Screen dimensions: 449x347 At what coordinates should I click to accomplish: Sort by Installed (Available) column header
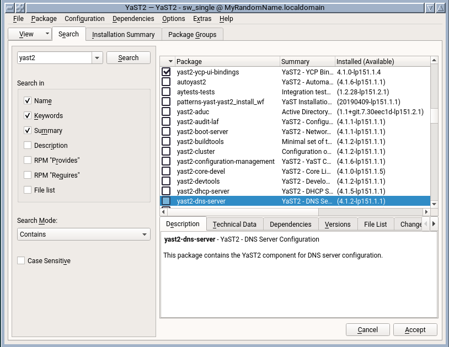click(382, 62)
